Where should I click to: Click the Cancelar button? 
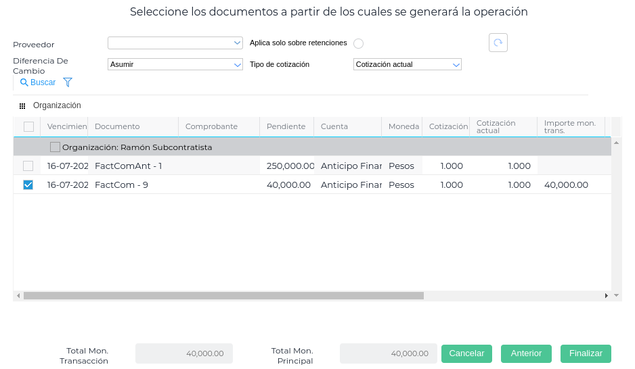[466, 353]
